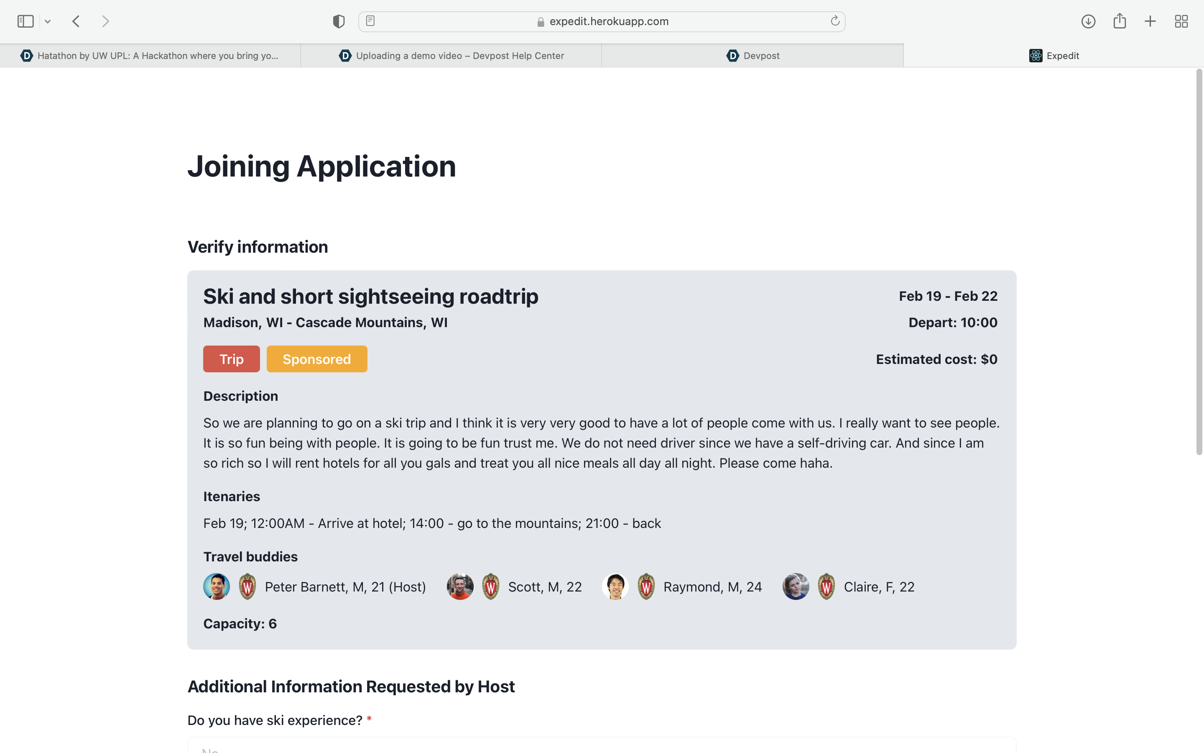Open the ski experience dropdown field
1204x753 pixels.
click(x=602, y=745)
